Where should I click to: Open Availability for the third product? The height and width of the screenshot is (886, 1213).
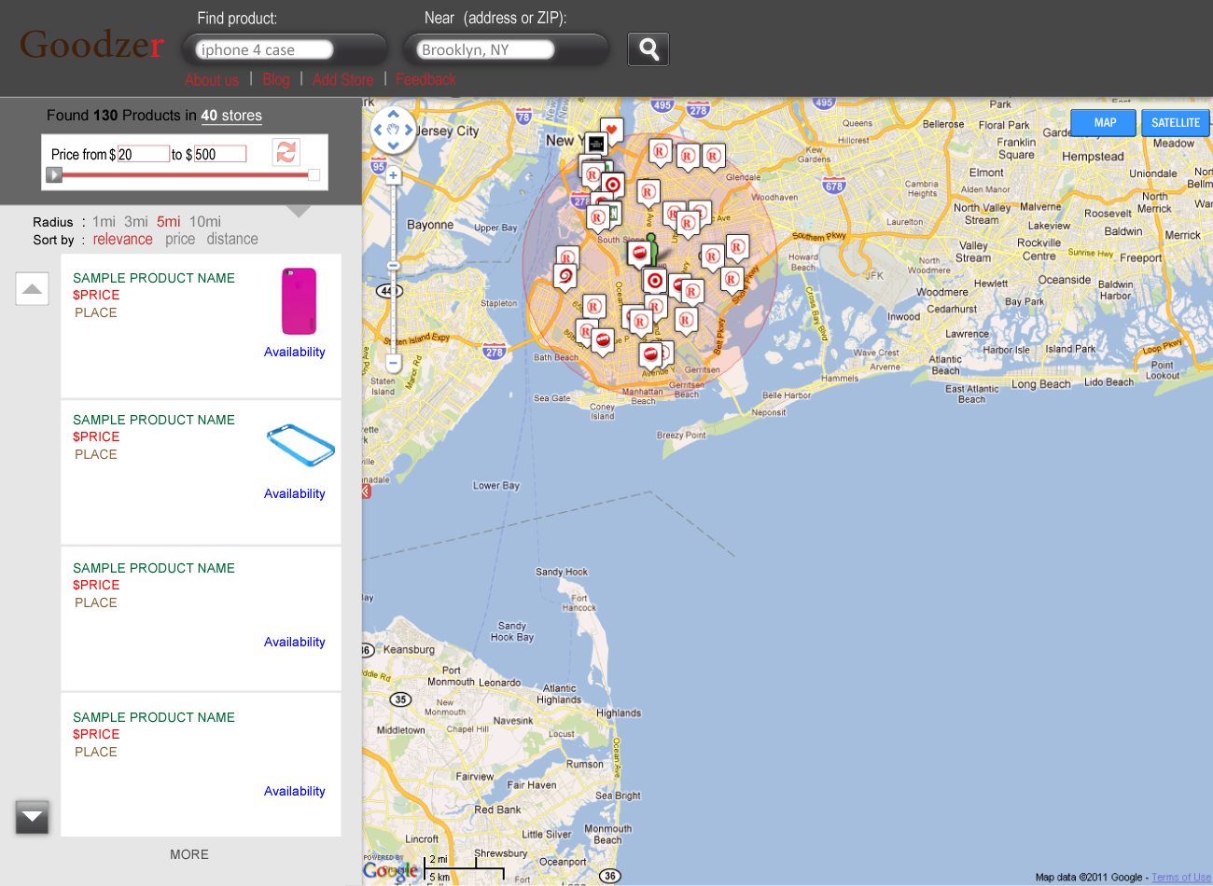pos(295,642)
